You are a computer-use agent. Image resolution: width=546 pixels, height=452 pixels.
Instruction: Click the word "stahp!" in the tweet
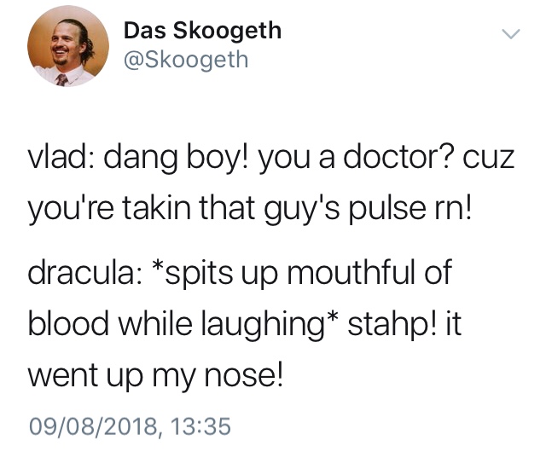(x=392, y=325)
